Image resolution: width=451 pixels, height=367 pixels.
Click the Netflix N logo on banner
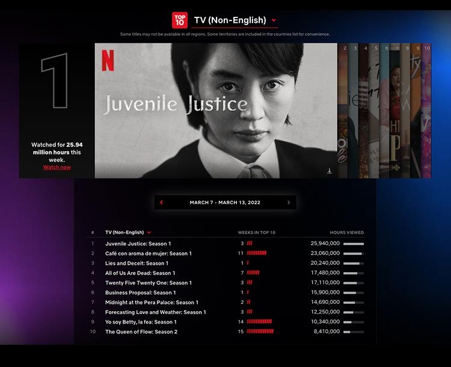[108, 60]
